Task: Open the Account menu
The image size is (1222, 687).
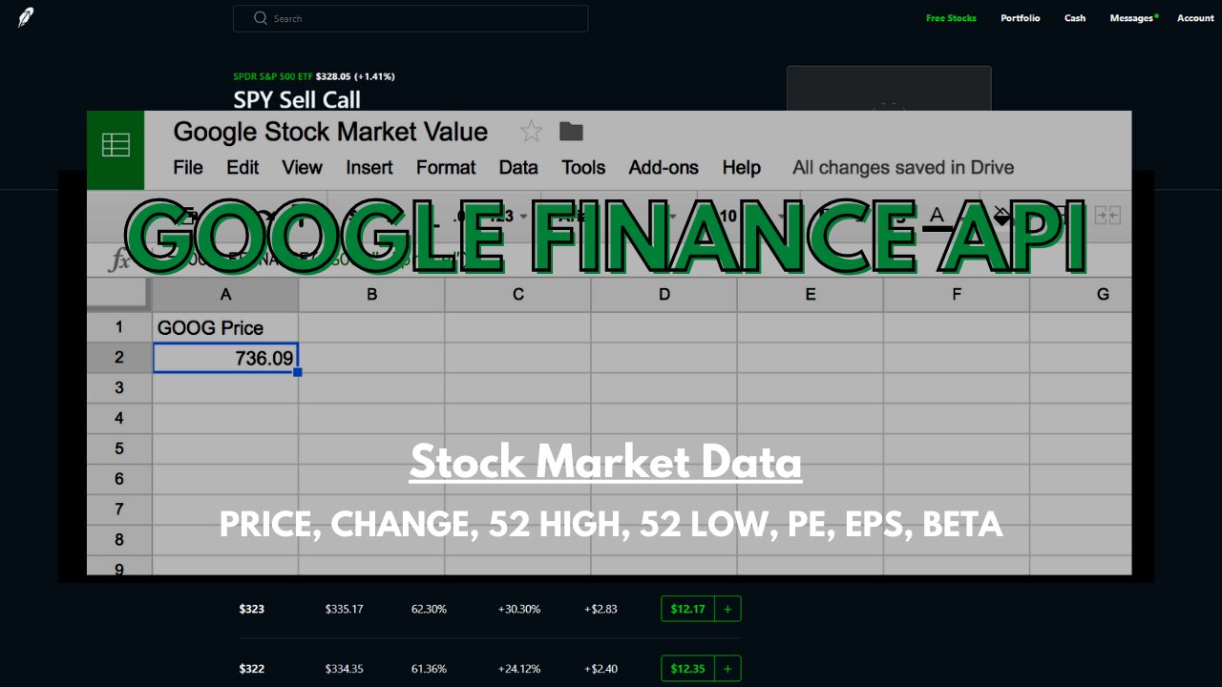Action: point(1195,18)
